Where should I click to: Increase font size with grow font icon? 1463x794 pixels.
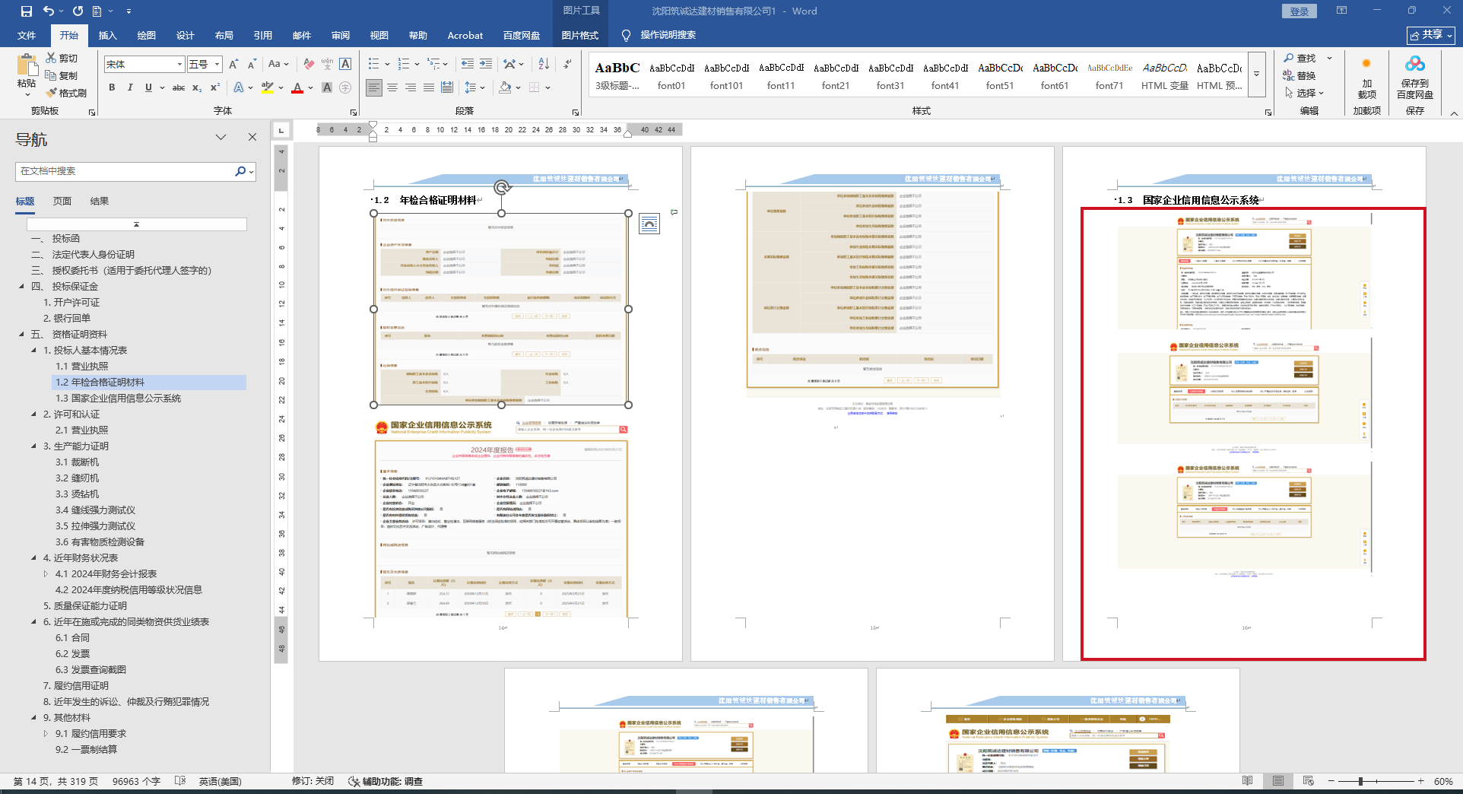pos(233,64)
